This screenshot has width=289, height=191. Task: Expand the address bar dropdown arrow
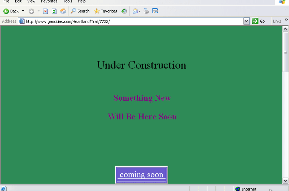(x=246, y=21)
